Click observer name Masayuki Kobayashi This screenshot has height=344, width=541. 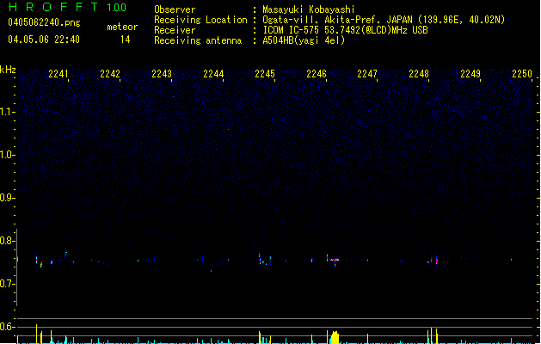[x=309, y=9]
